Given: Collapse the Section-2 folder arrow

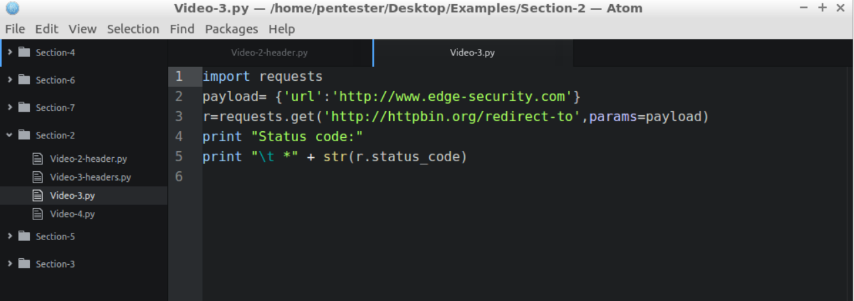Looking at the screenshot, I should (9, 134).
